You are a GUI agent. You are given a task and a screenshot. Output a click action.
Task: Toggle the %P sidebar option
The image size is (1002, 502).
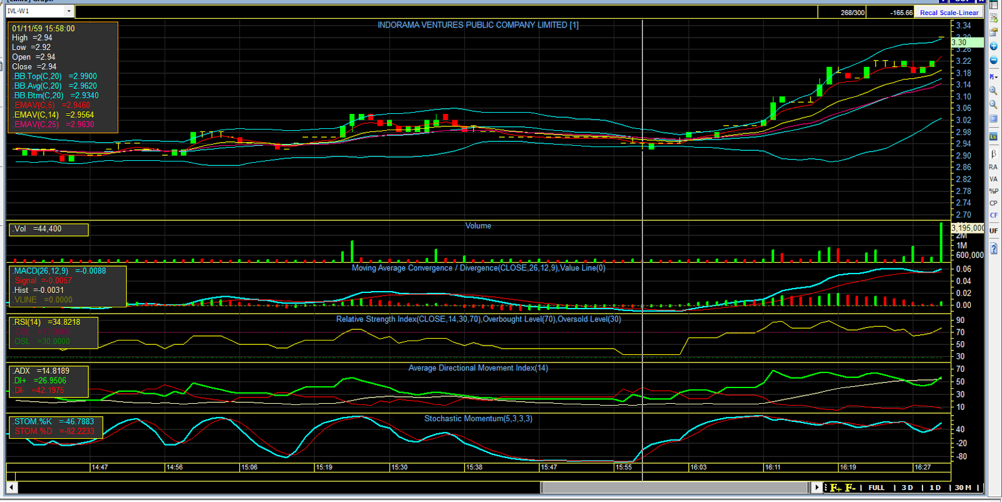[x=994, y=191]
